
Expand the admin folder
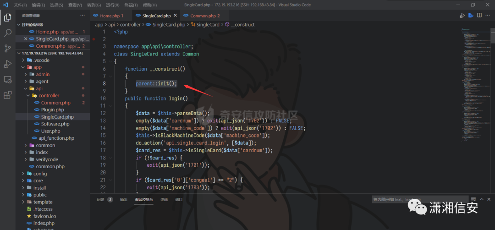click(x=26, y=75)
